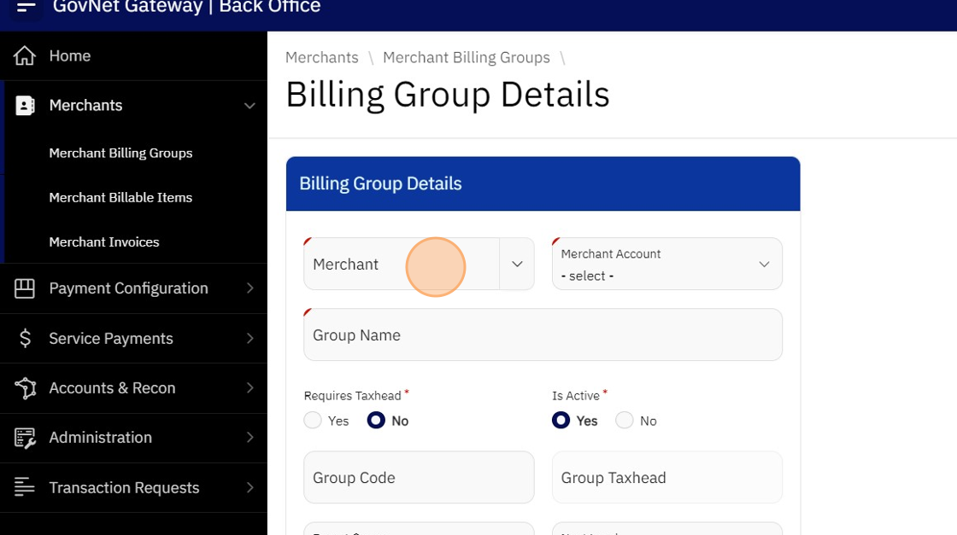Open the Merchant dropdown arrow
This screenshot has height=535, width=957.
(x=517, y=265)
